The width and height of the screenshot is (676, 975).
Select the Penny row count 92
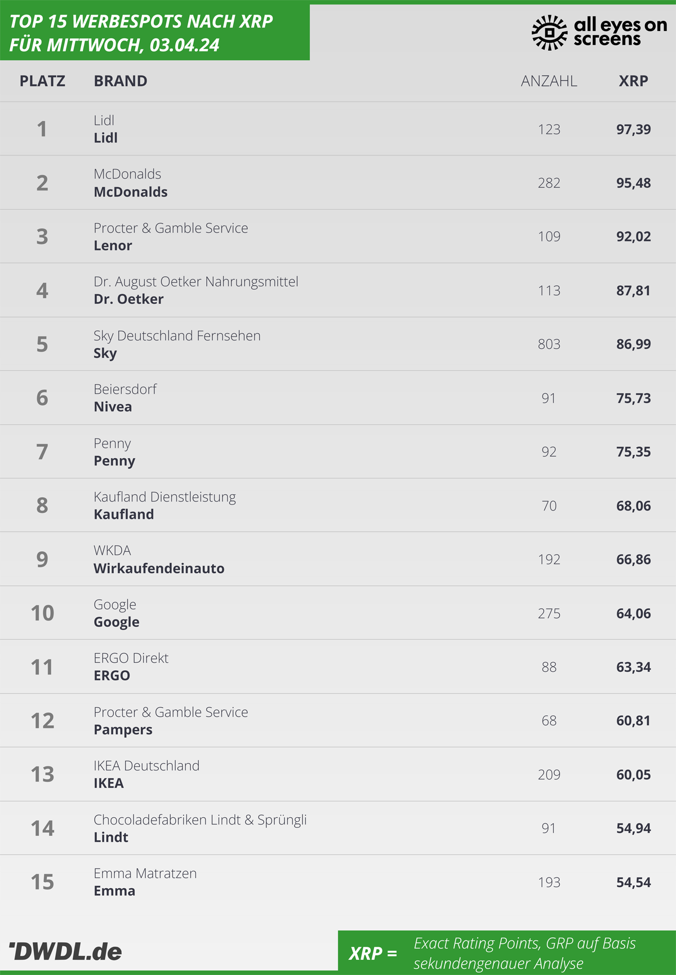pyautogui.click(x=549, y=452)
